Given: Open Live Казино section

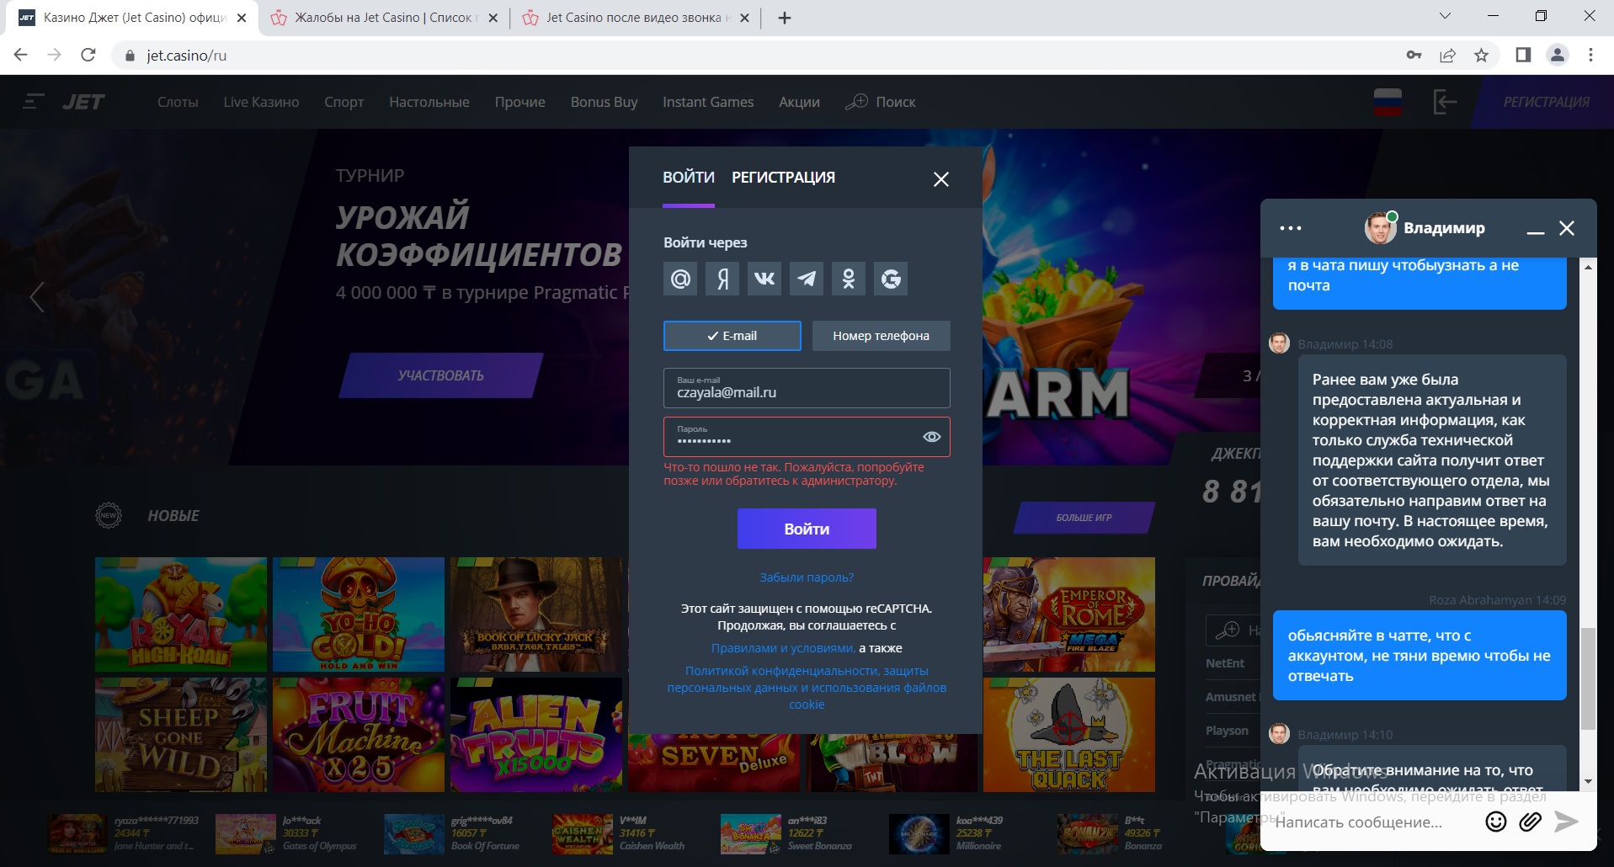Looking at the screenshot, I should (x=261, y=102).
